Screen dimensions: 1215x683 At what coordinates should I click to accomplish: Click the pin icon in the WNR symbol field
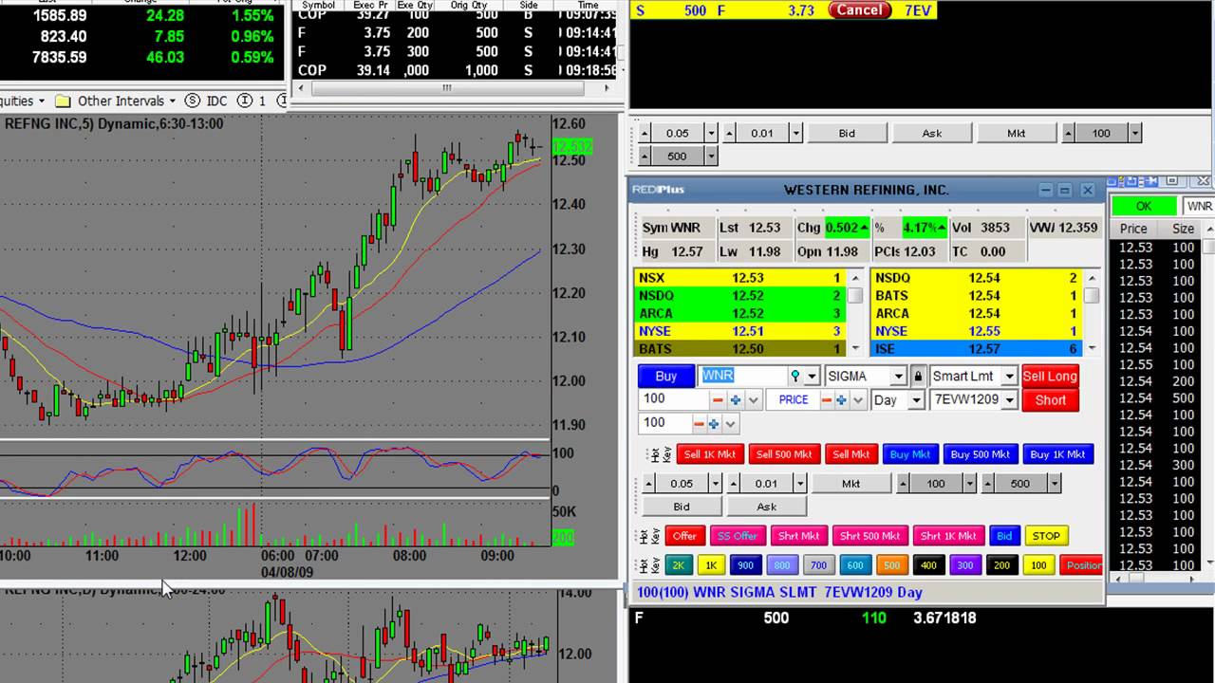click(795, 377)
